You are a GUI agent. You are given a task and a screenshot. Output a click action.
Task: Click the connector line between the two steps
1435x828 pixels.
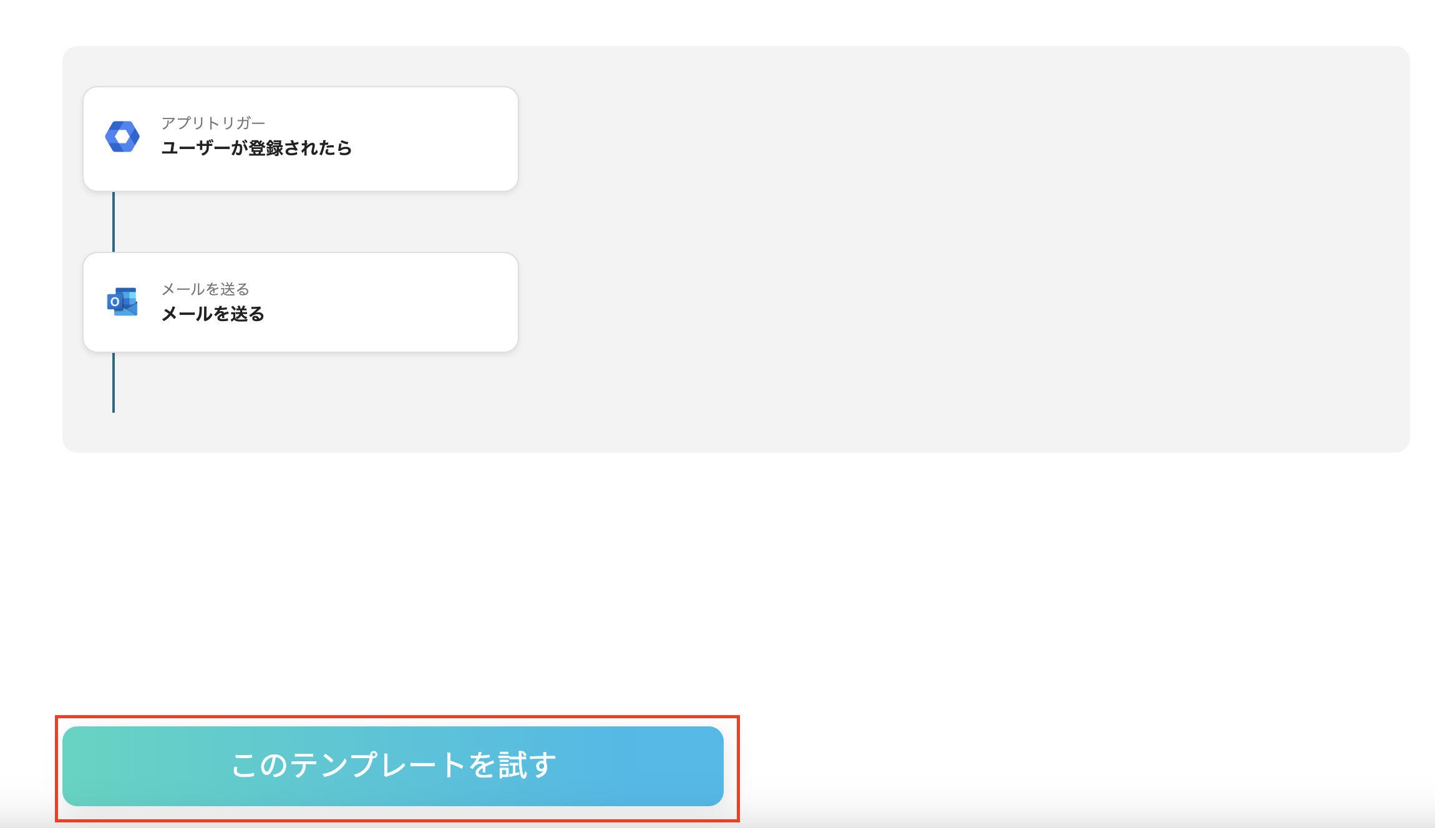tap(113, 221)
